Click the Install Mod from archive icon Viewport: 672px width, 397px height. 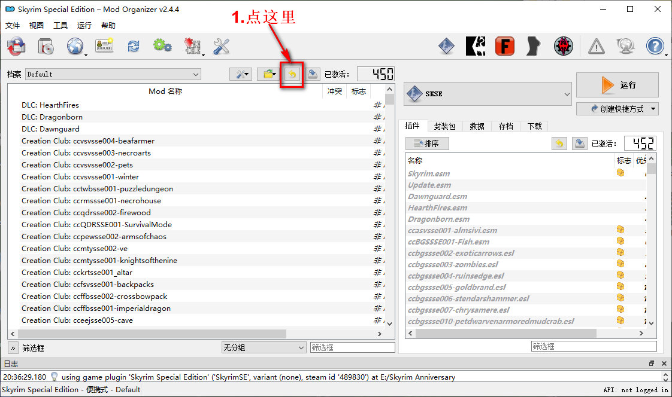pos(46,46)
